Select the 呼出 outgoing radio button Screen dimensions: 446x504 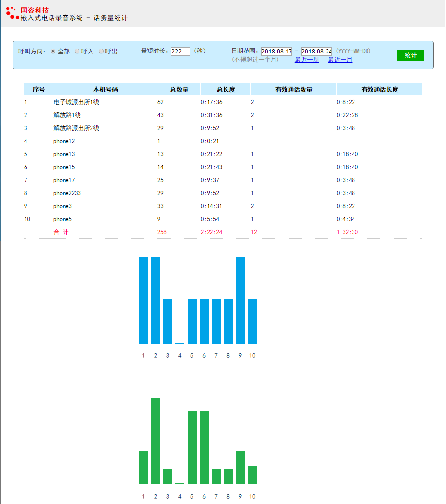(101, 51)
